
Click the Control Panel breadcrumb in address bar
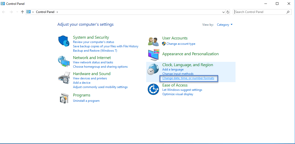(x=45, y=12)
